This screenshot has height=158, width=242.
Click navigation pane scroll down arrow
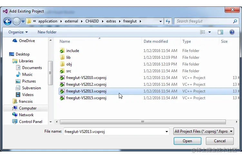pos(51,122)
